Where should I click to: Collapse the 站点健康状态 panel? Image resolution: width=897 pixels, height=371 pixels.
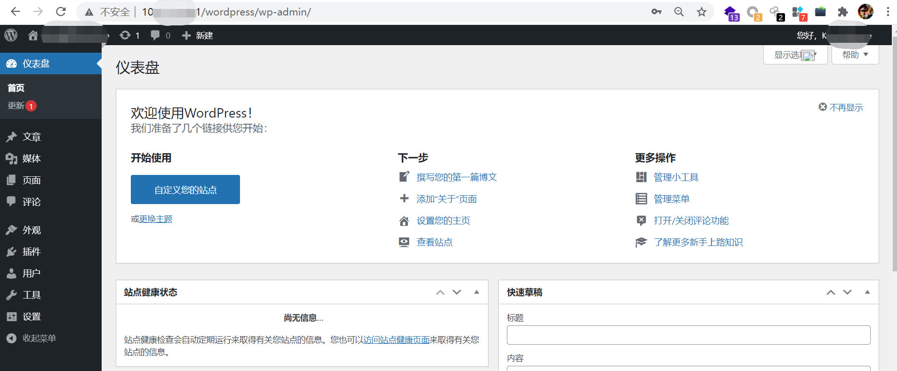(476, 292)
